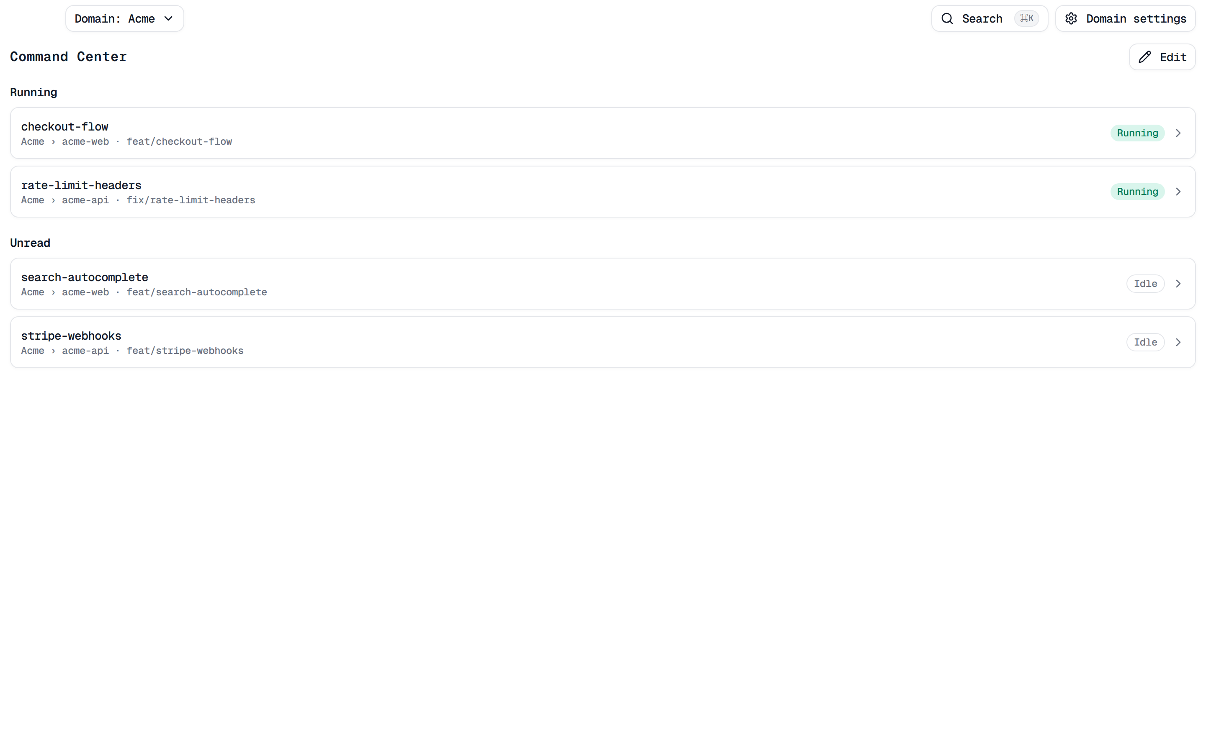Click the Domain settings gear icon
The height and width of the screenshot is (753, 1206).
click(x=1071, y=18)
